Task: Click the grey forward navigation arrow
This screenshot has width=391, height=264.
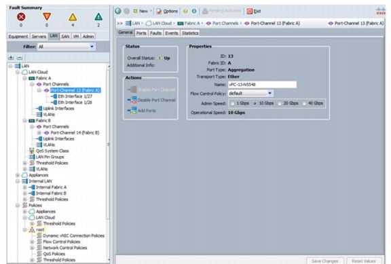Action: coord(127,11)
